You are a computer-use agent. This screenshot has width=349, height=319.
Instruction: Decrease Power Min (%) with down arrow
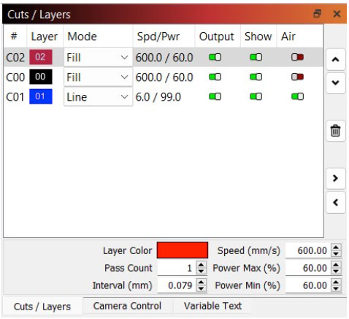point(336,288)
